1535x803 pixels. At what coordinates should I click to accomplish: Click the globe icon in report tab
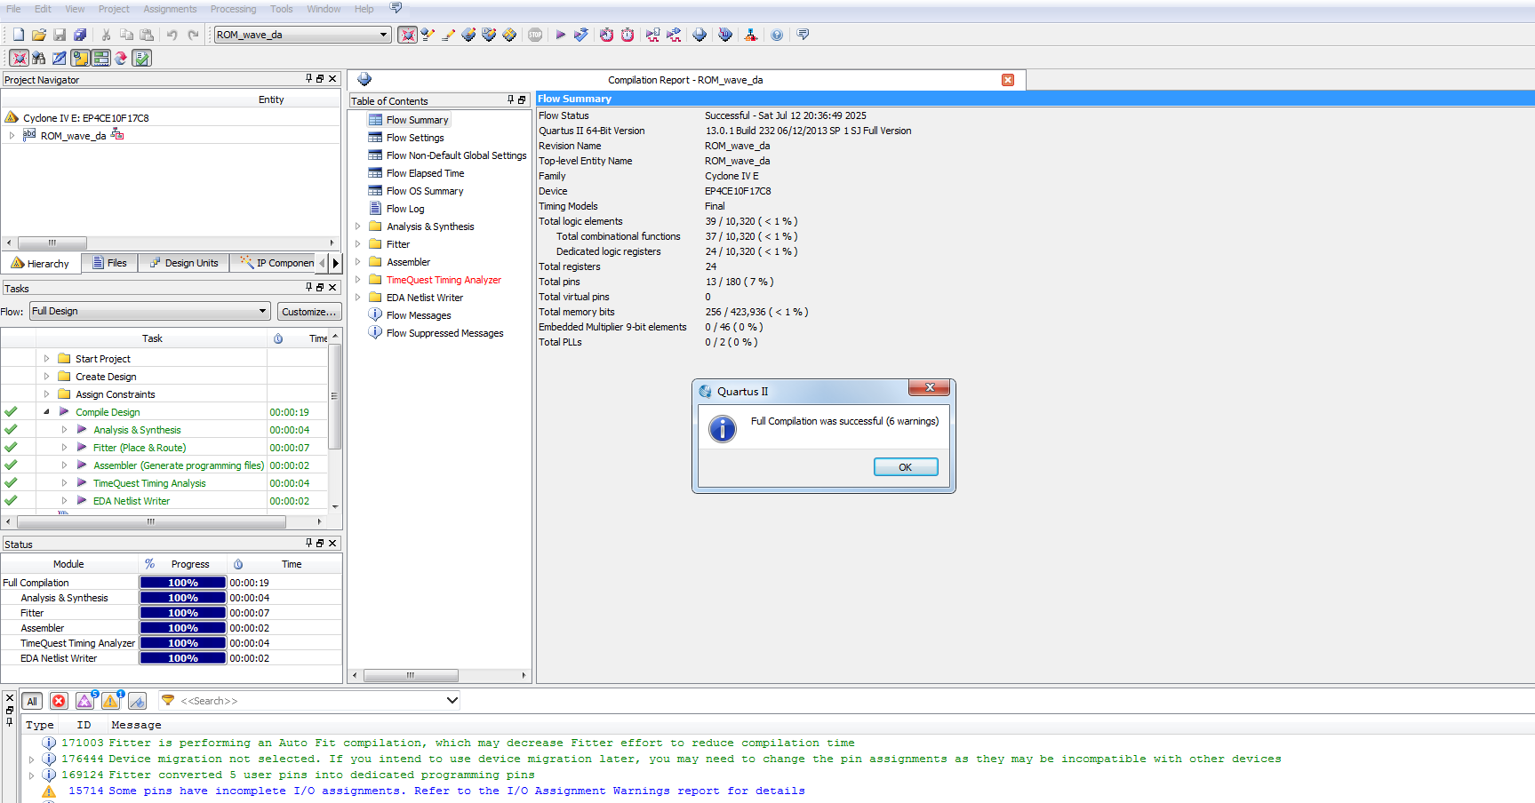[x=364, y=79]
